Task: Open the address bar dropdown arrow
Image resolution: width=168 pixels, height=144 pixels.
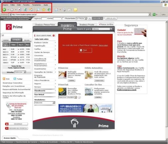Action: (x=150, y=15)
